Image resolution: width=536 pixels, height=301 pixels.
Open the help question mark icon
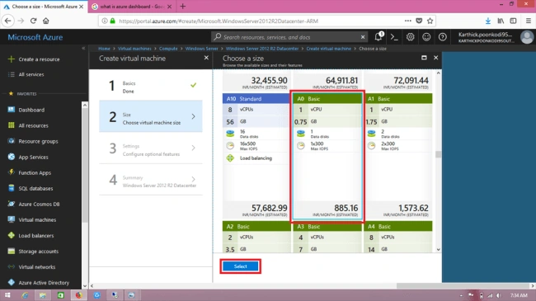pos(442,37)
